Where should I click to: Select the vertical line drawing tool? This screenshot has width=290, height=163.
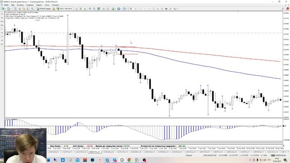[x=140, y=9]
